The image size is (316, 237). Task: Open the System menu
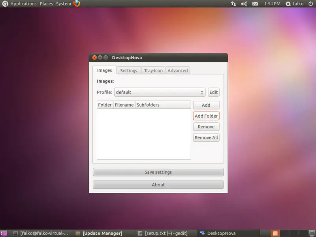tap(64, 4)
